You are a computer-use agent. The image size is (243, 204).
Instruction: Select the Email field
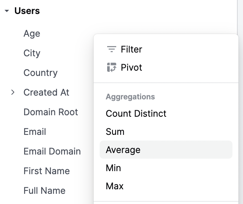point(35,132)
